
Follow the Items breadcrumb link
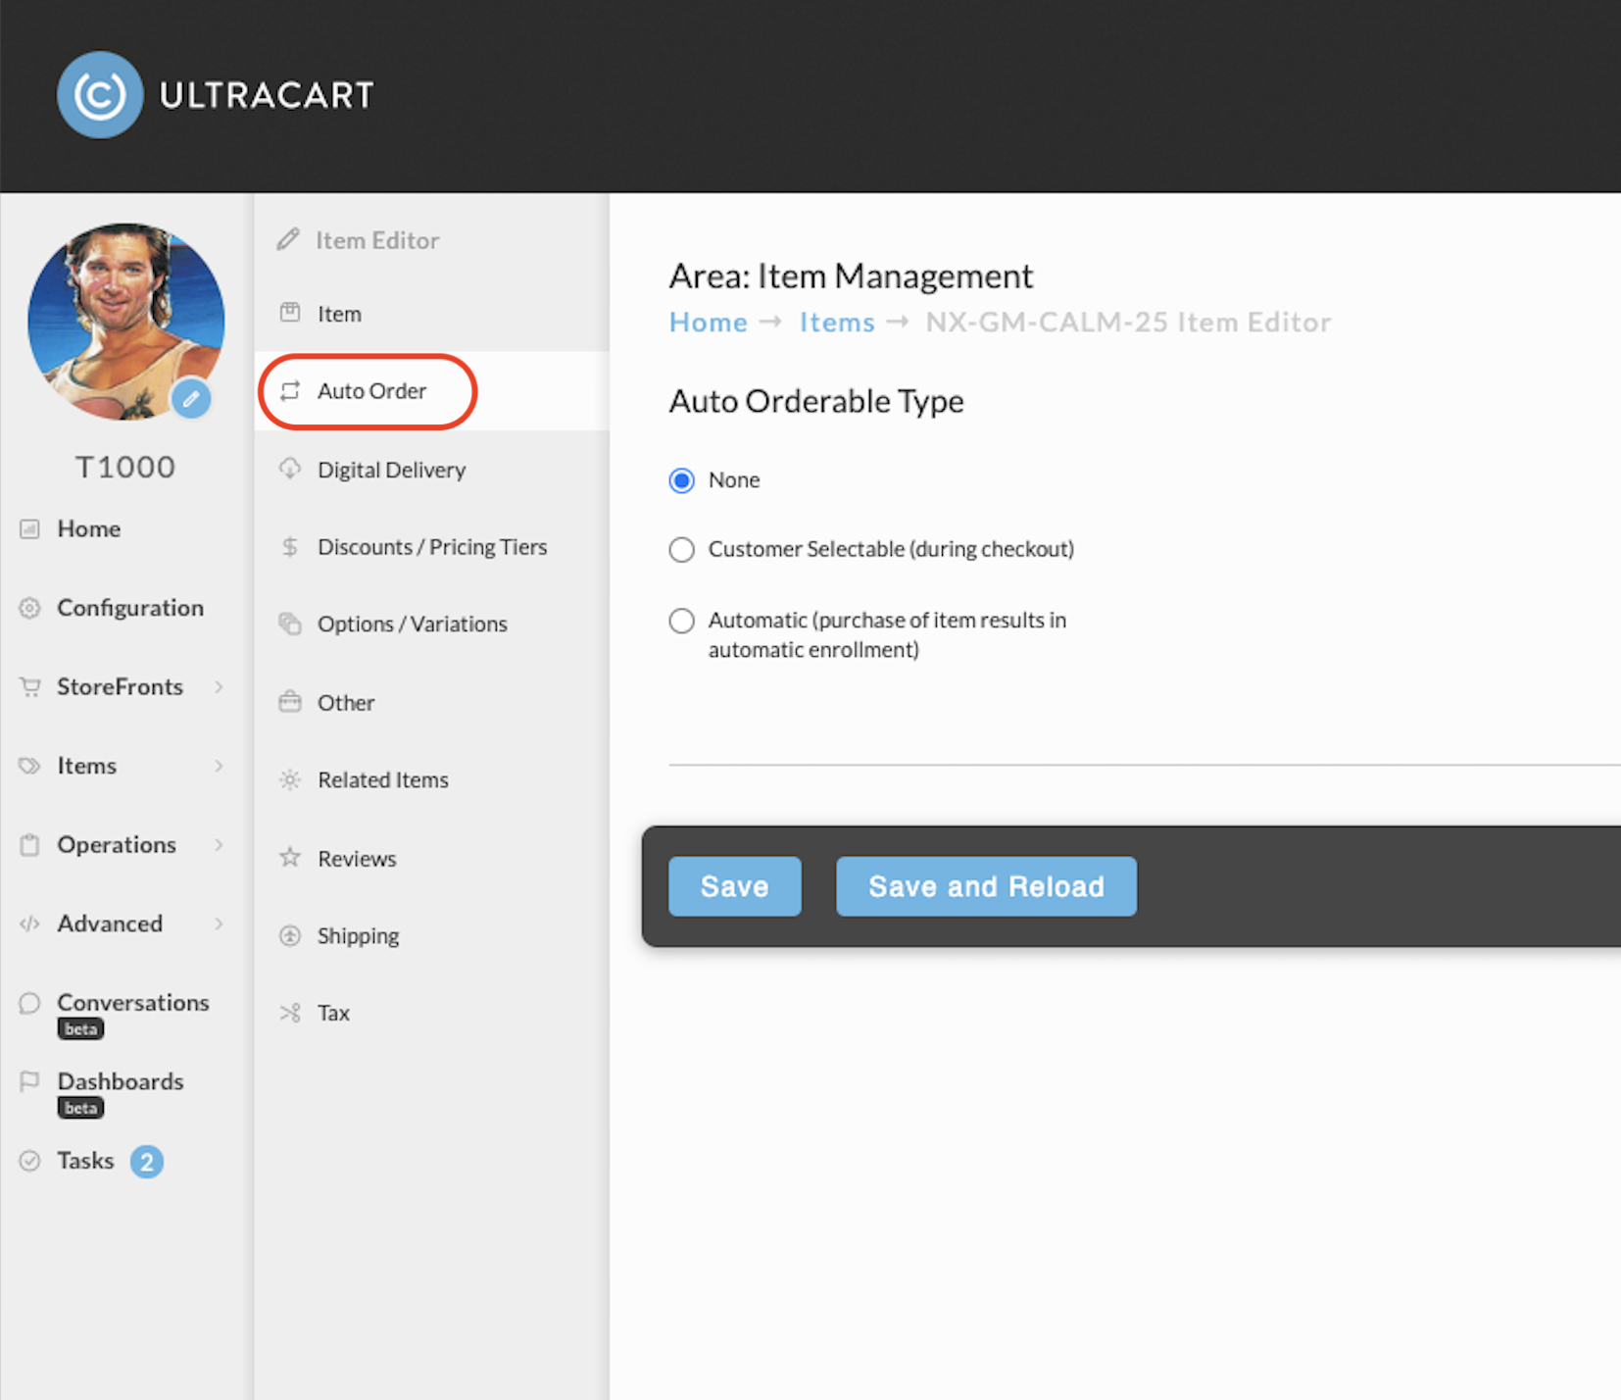click(x=837, y=323)
